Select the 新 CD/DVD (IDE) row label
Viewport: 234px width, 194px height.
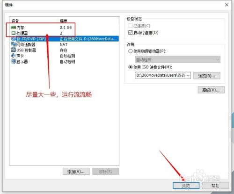tap(31, 39)
